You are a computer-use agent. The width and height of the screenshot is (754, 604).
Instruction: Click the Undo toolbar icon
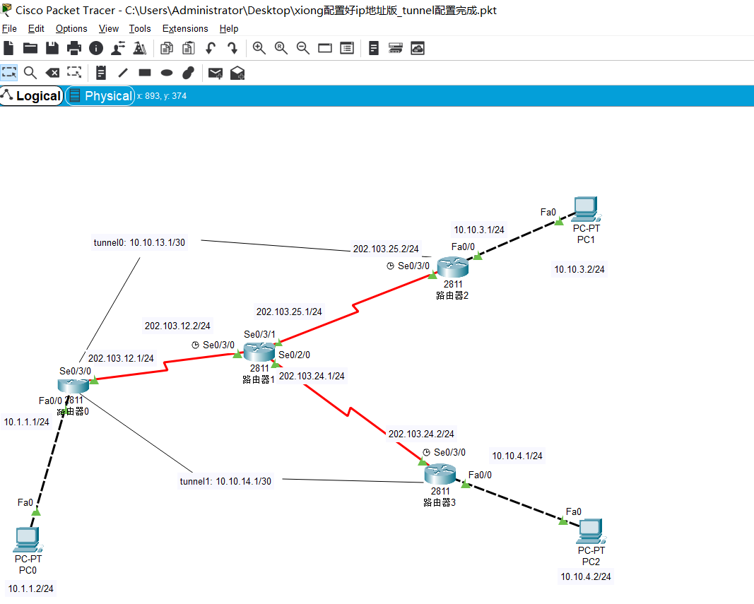pyautogui.click(x=210, y=48)
